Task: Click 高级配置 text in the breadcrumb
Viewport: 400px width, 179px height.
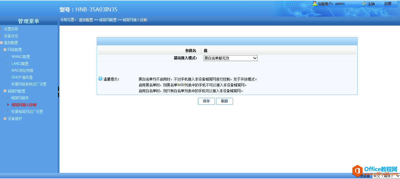Action: click(86, 20)
